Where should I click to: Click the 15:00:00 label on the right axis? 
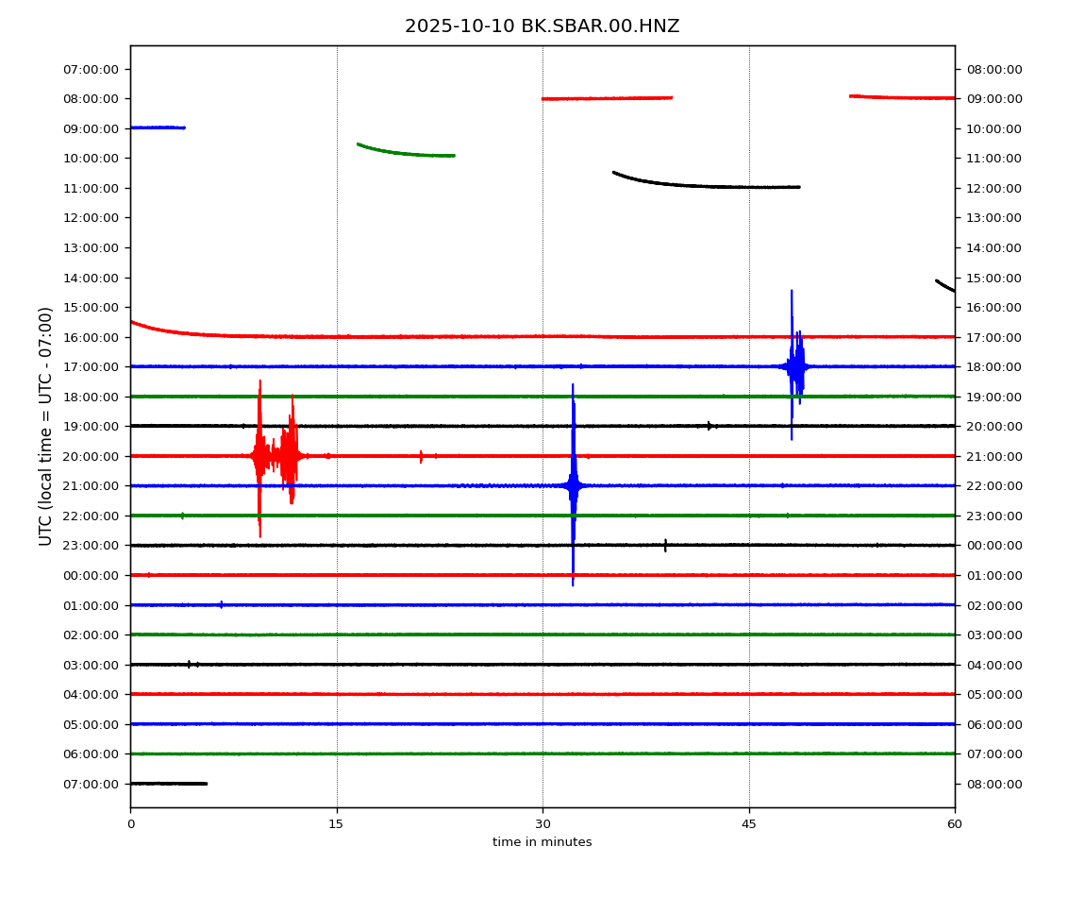(993, 278)
